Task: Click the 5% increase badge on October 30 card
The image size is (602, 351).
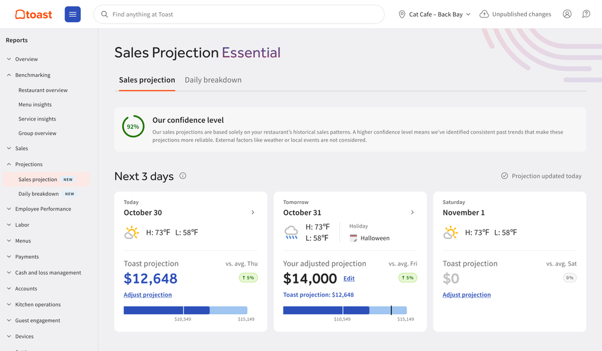Action: point(248,278)
